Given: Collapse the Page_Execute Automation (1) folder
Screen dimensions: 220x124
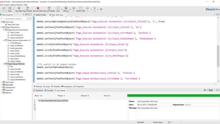Looking at the screenshot, I should coord(4,40).
